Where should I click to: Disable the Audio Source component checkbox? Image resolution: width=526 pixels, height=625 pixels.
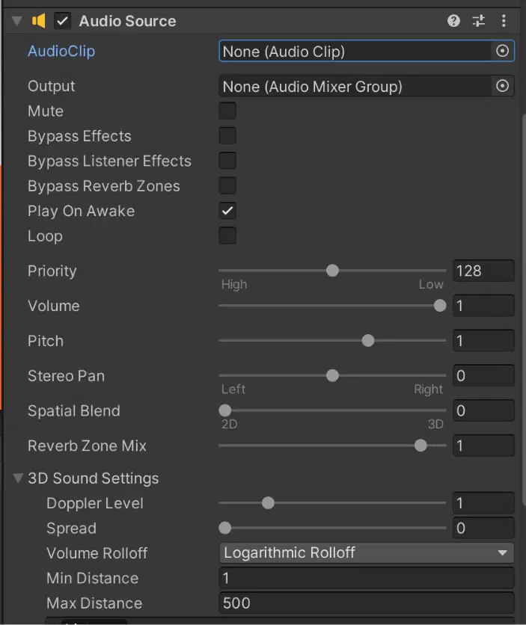tap(62, 21)
